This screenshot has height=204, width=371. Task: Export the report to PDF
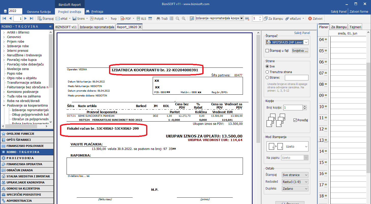point(122,19)
